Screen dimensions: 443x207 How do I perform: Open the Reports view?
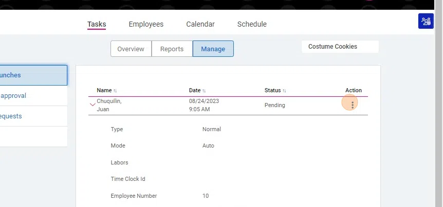(172, 49)
